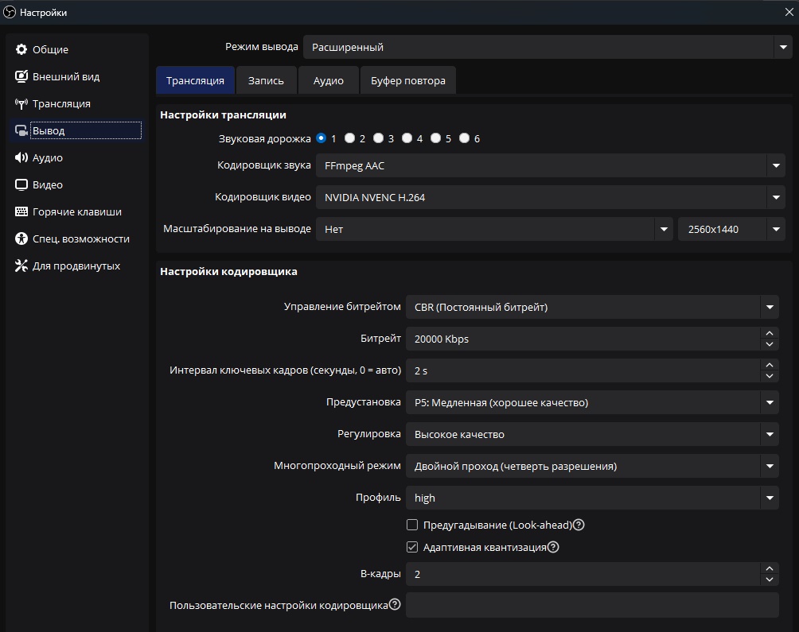
Task: Open the Для продвинутых settings section
Action: pos(77,266)
